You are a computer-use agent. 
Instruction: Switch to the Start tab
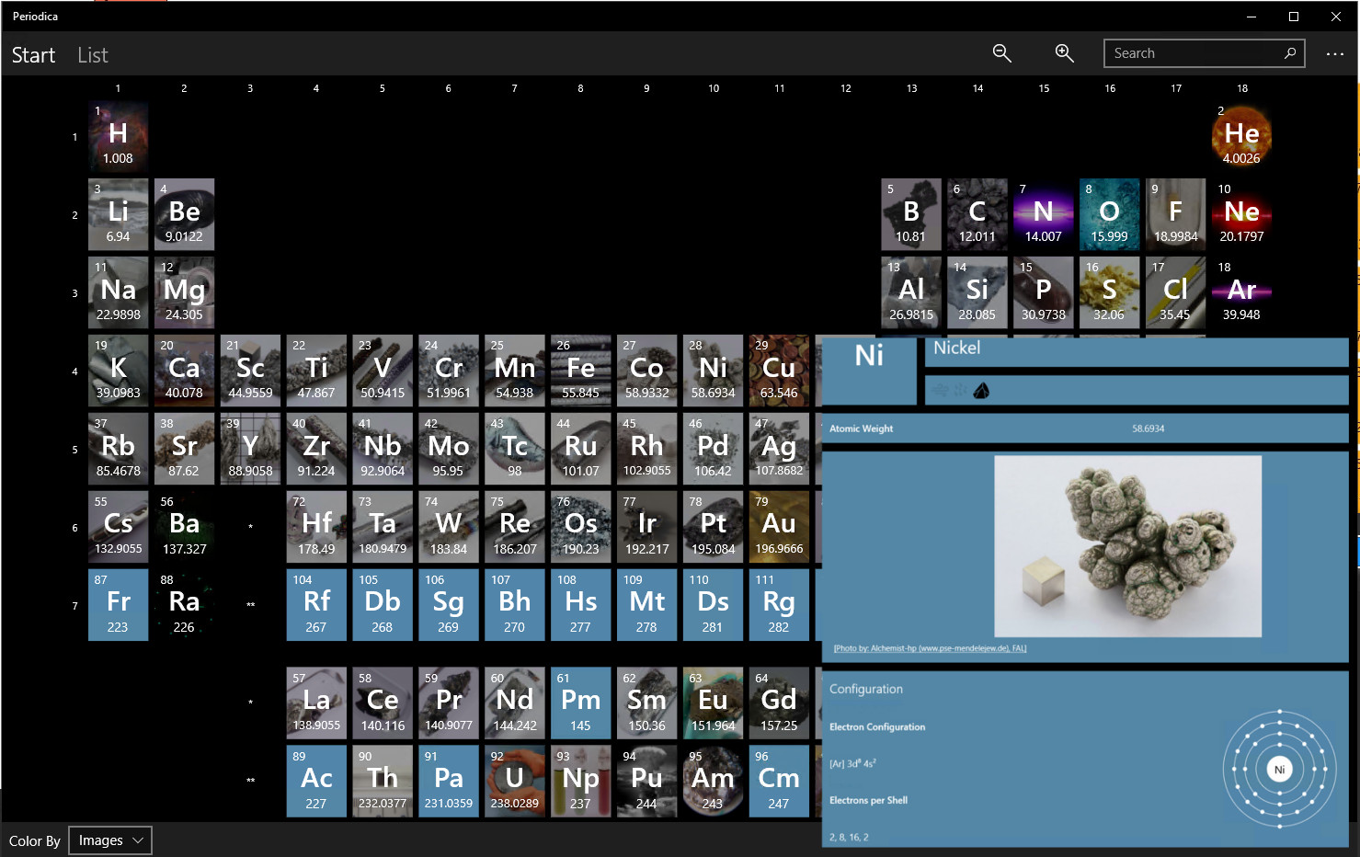tap(34, 55)
